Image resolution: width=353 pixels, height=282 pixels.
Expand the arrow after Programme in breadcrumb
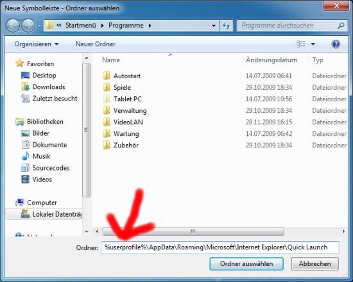pyautogui.click(x=150, y=26)
